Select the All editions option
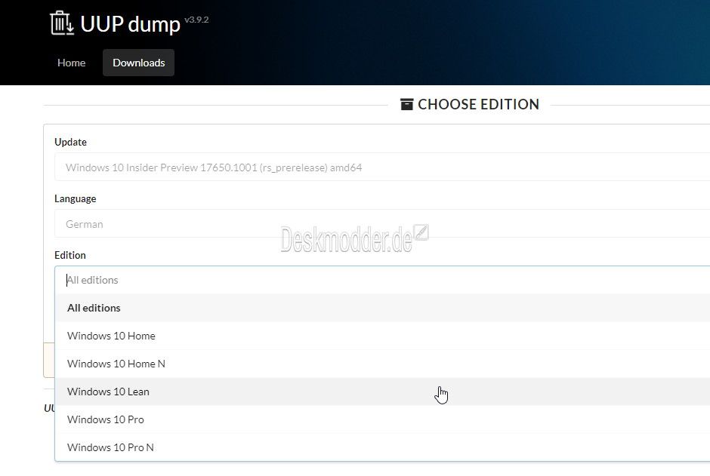The height and width of the screenshot is (476, 710). point(382,308)
